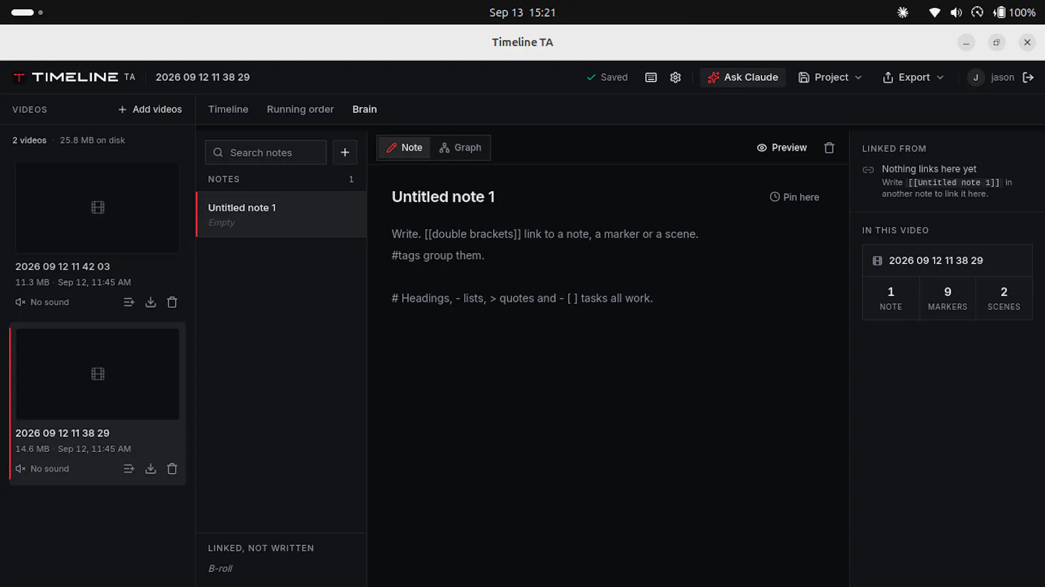Screen dimensions: 1045x587
Task: Switch to the Timeline tab
Action: [x=228, y=110]
